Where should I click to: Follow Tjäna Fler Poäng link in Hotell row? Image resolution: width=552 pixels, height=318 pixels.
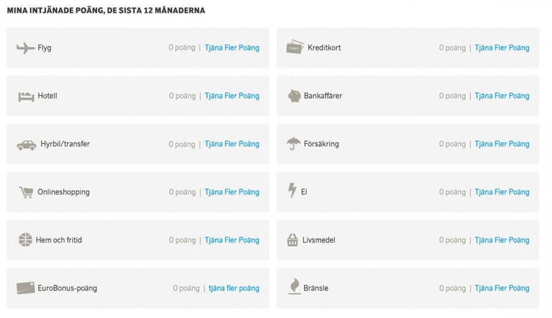click(x=232, y=96)
